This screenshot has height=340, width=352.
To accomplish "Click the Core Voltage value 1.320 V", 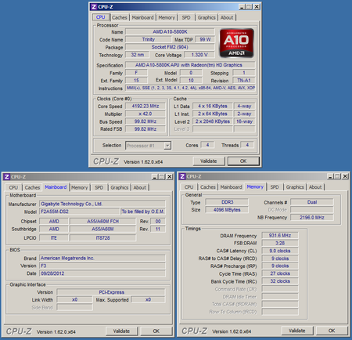I will point(199,55).
